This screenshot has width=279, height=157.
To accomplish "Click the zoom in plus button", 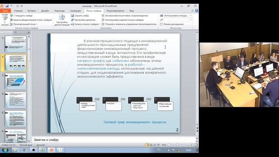I will (191, 145).
